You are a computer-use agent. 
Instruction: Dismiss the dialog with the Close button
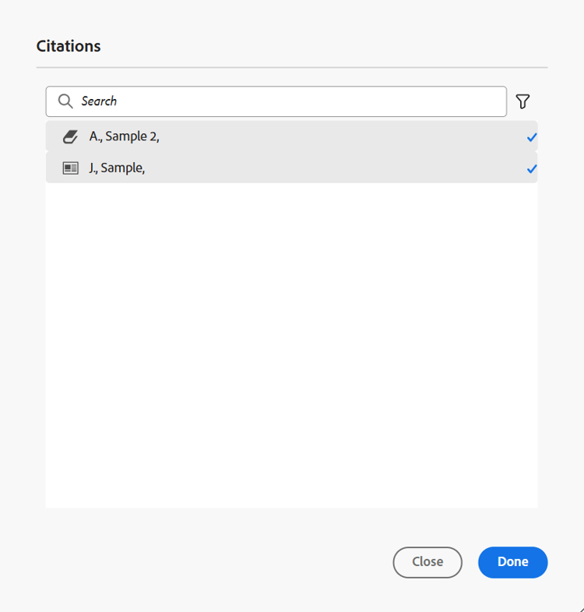pyautogui.click(x=427, y=562)
